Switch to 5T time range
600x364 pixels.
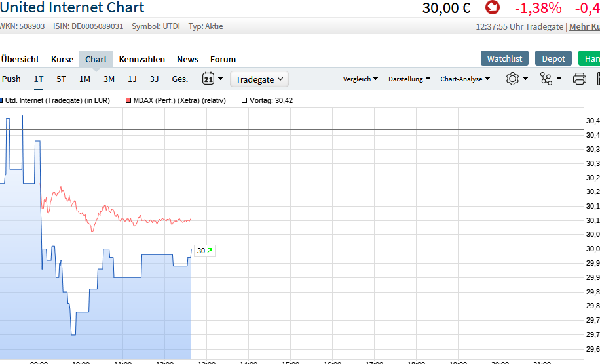point(61,79)
